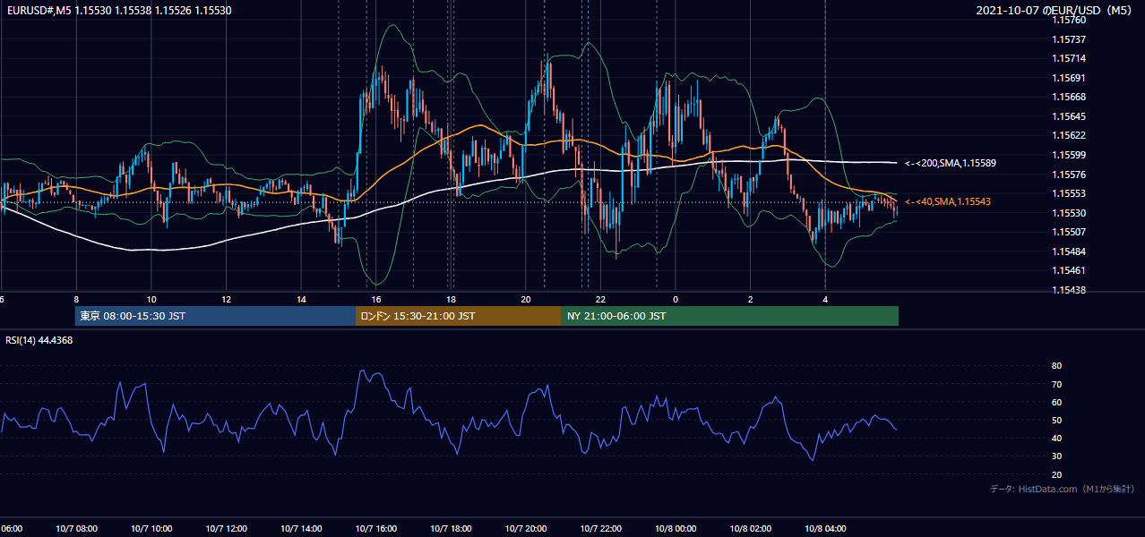Click hour 8 on the price chart axis
The image size is (1145, 537).
pos(76,300)
